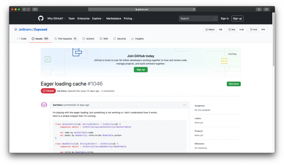The width and height of the screenshot is (284, 165).
Task: Dismiss the Join GitHub banner
Action: 232,54
